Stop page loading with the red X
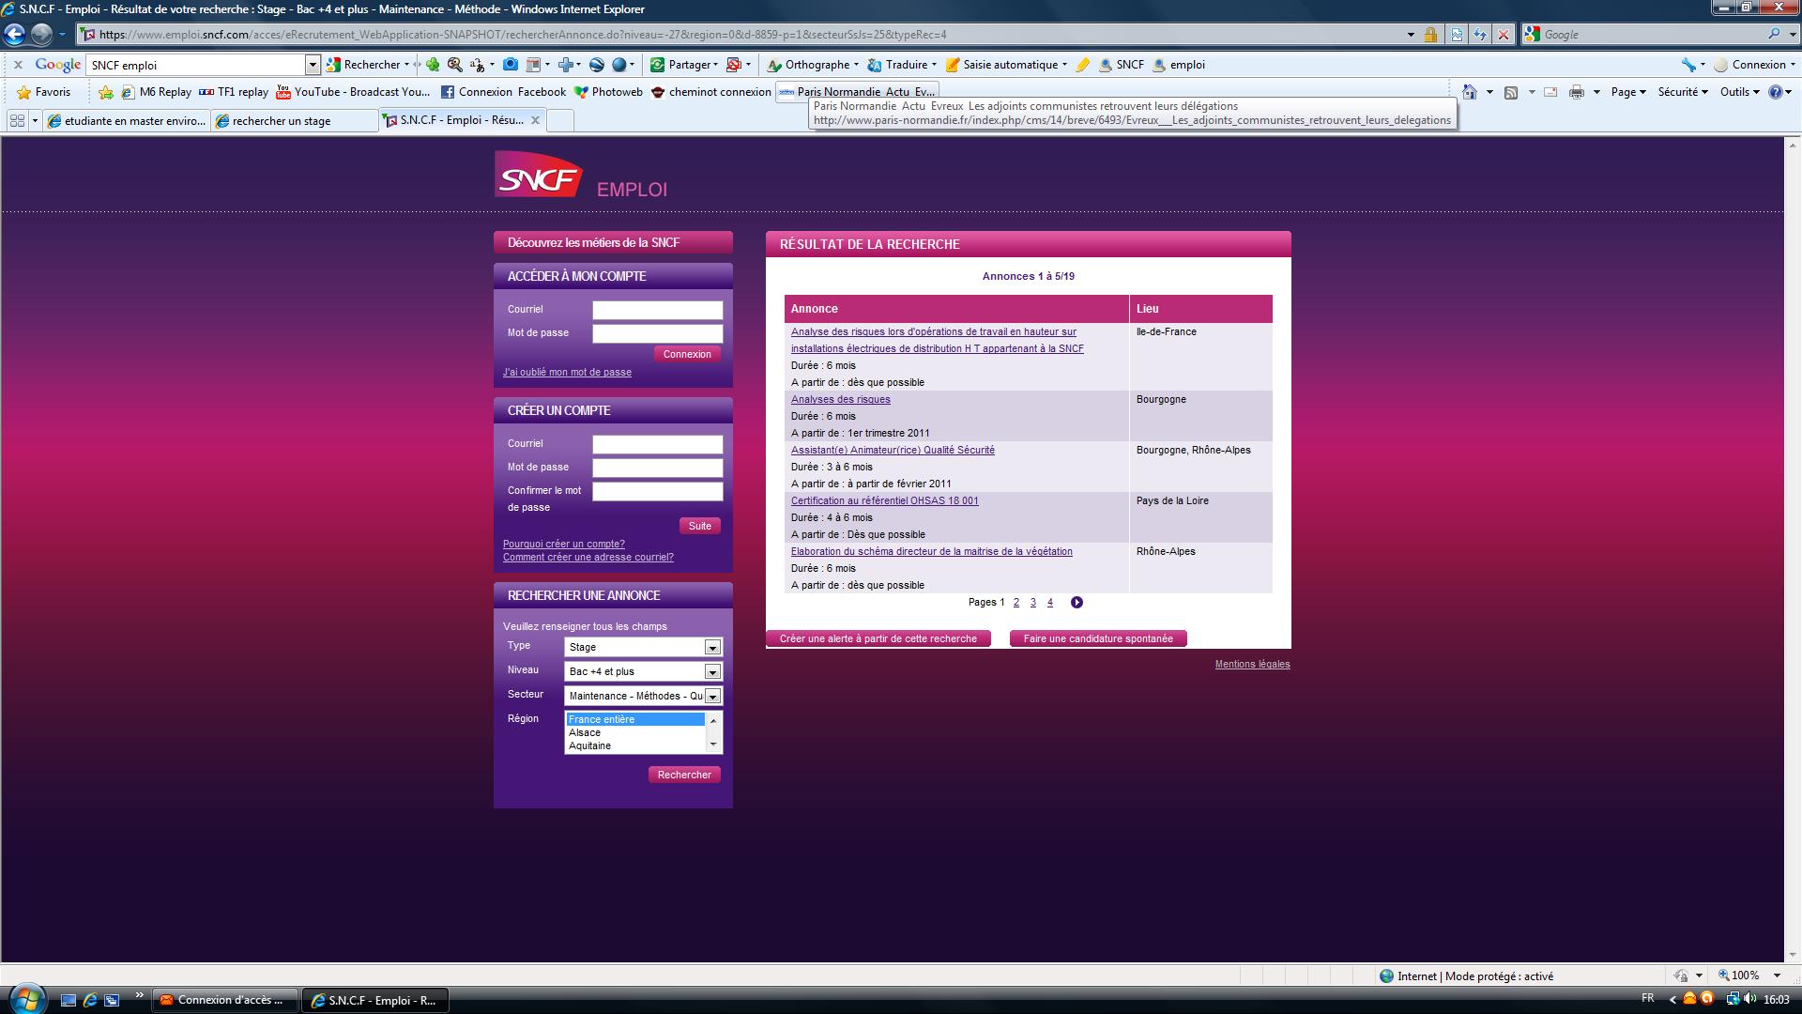1802x1014 pixels. (x=1504, y=35)
